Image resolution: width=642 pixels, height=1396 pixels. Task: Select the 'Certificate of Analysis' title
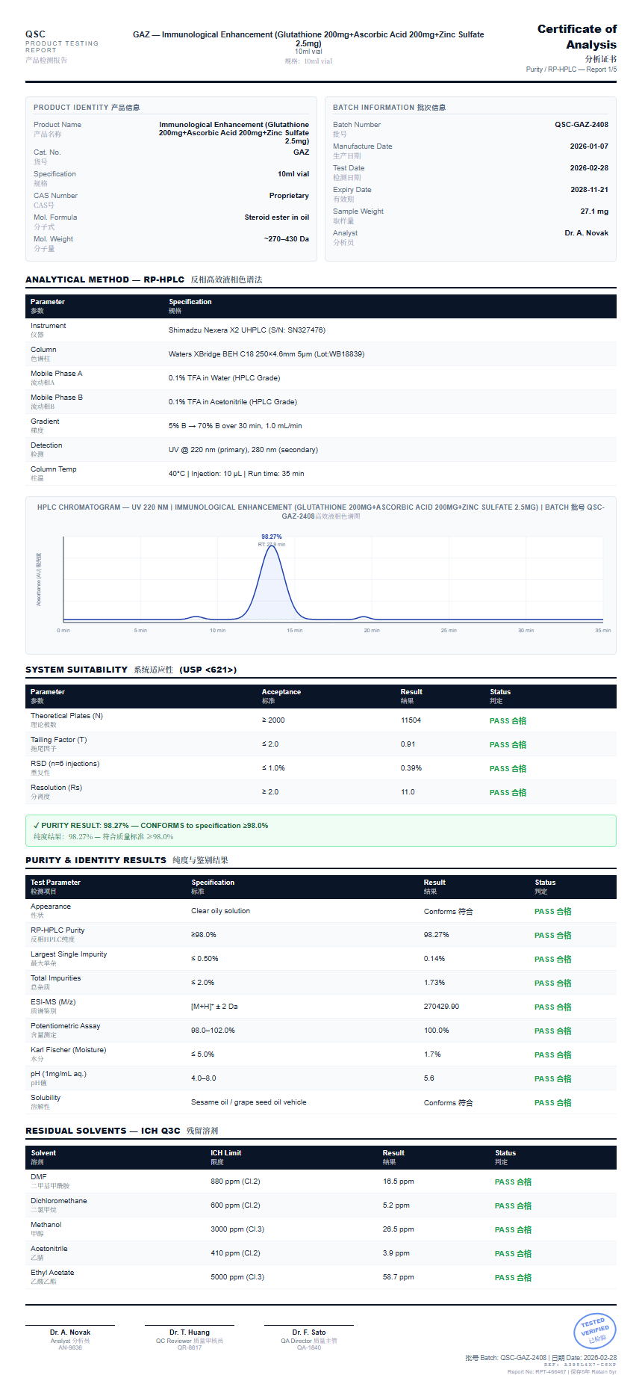pos(577,37)
